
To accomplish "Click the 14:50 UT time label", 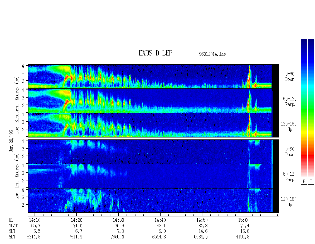I will click(202, 220).
